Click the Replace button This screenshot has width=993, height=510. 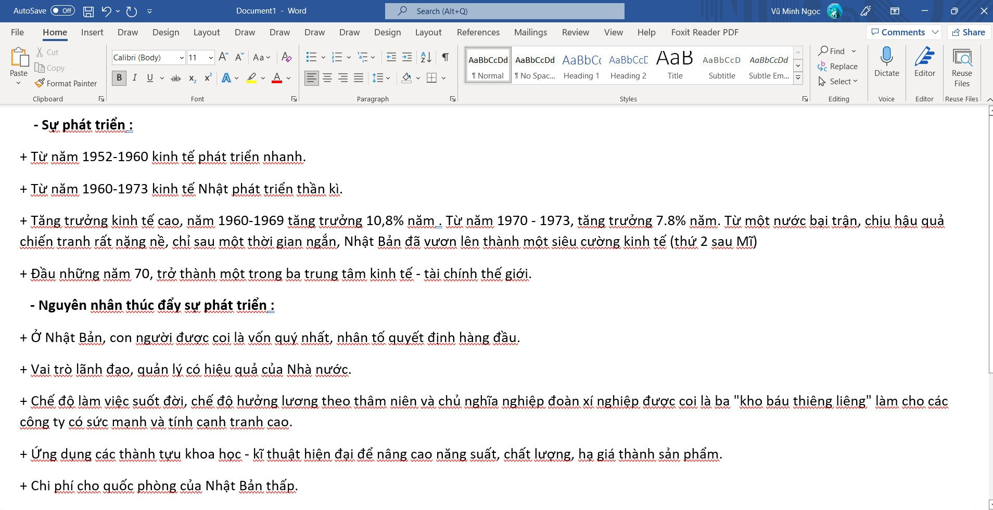tap(837, 67)
